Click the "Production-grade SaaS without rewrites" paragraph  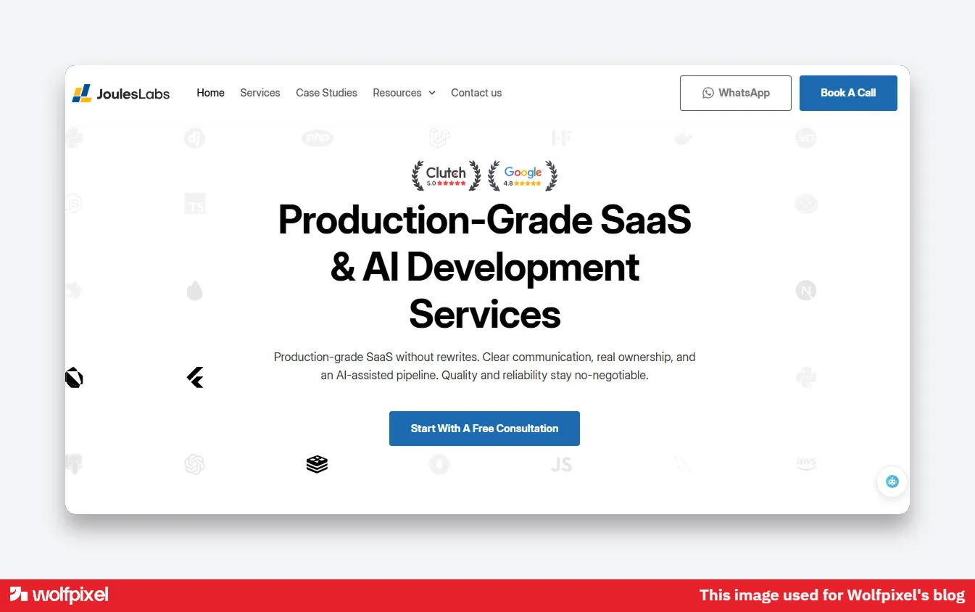pyautogui.click(x=484, y=366)
